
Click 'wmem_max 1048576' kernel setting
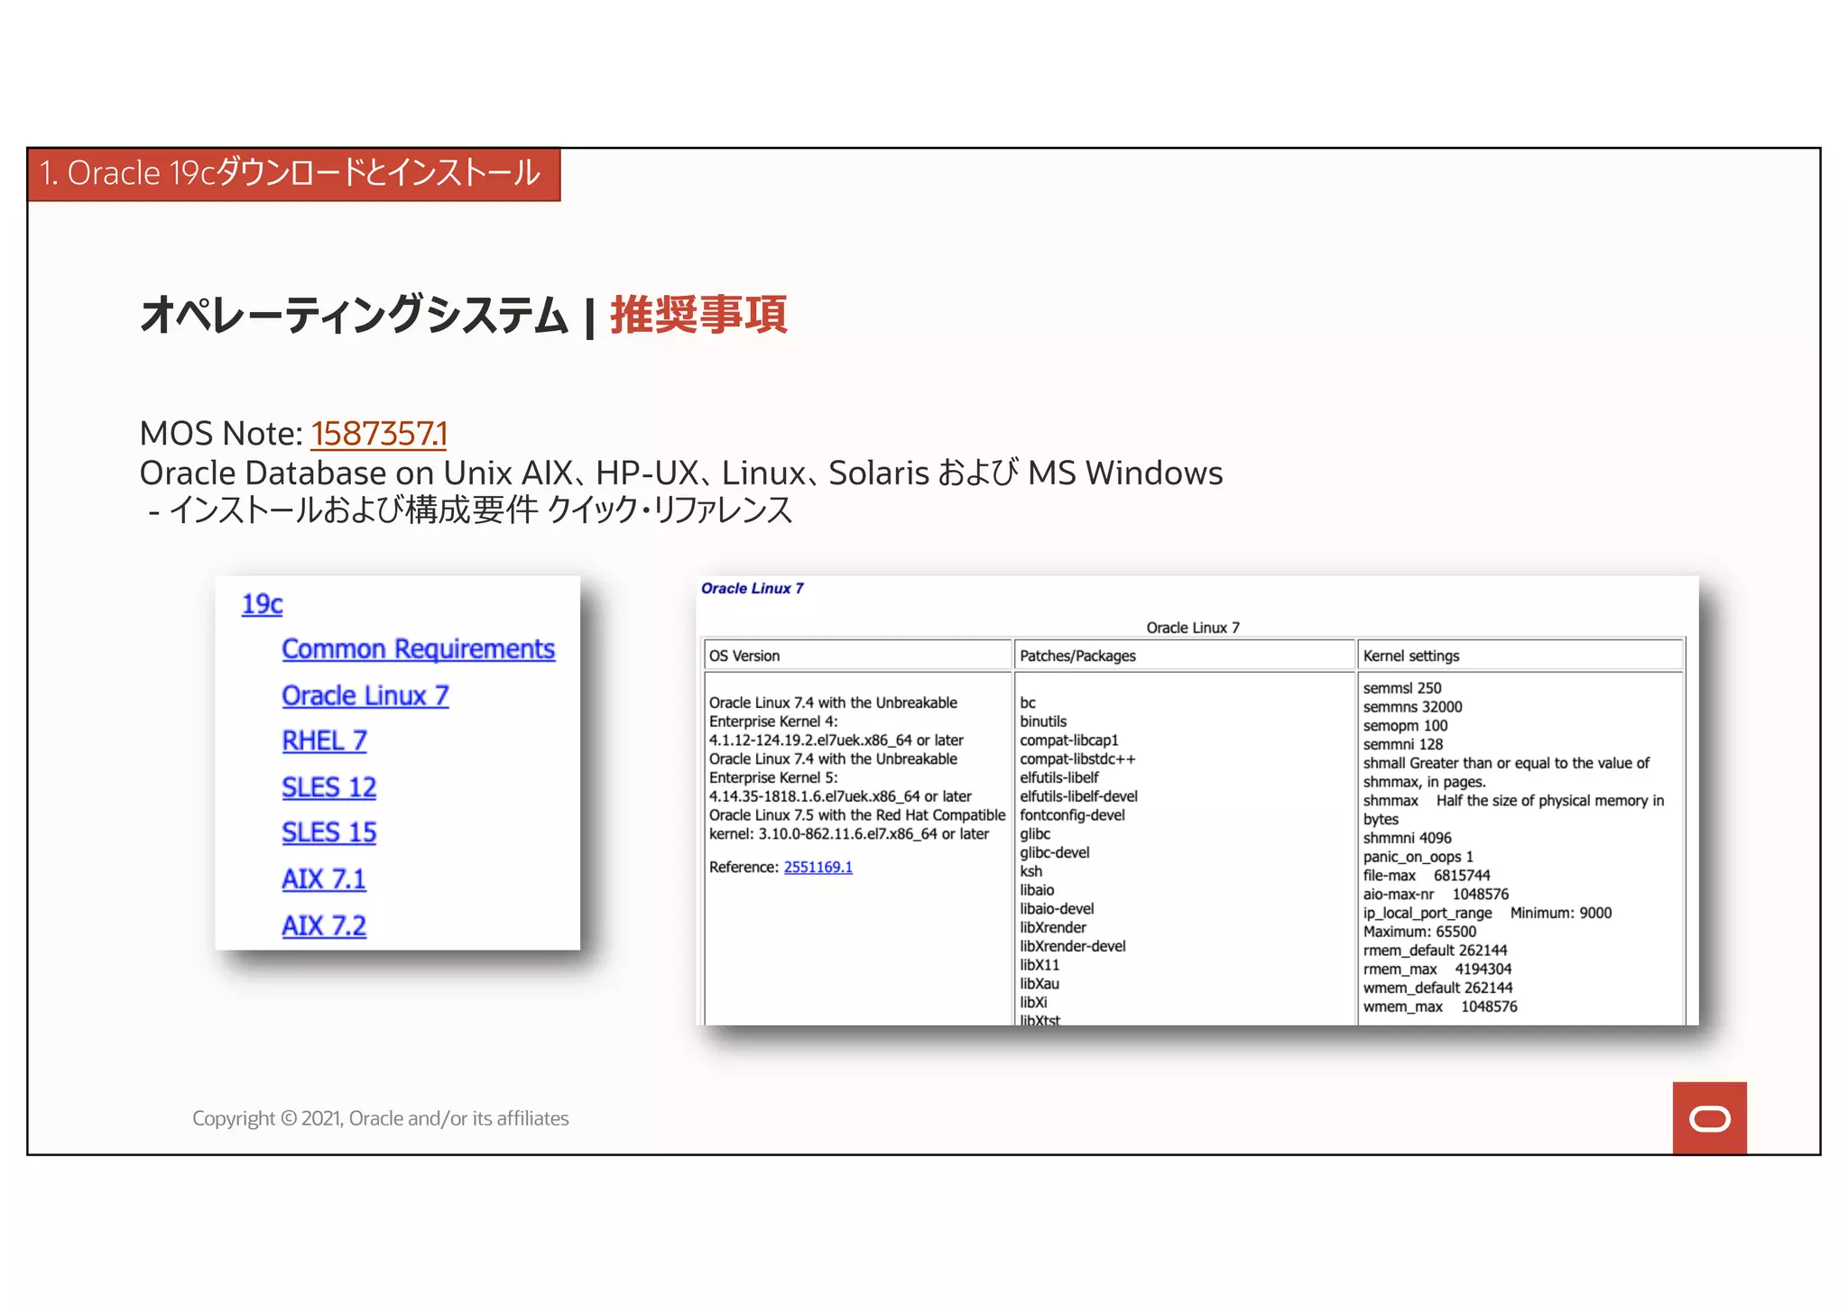[1440, 1006]
